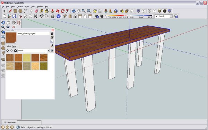The width and height of the screenshot is (208, 130).
Task: Click the black X Erase icon
Action: pyautogui.click(x=35, y=16)
